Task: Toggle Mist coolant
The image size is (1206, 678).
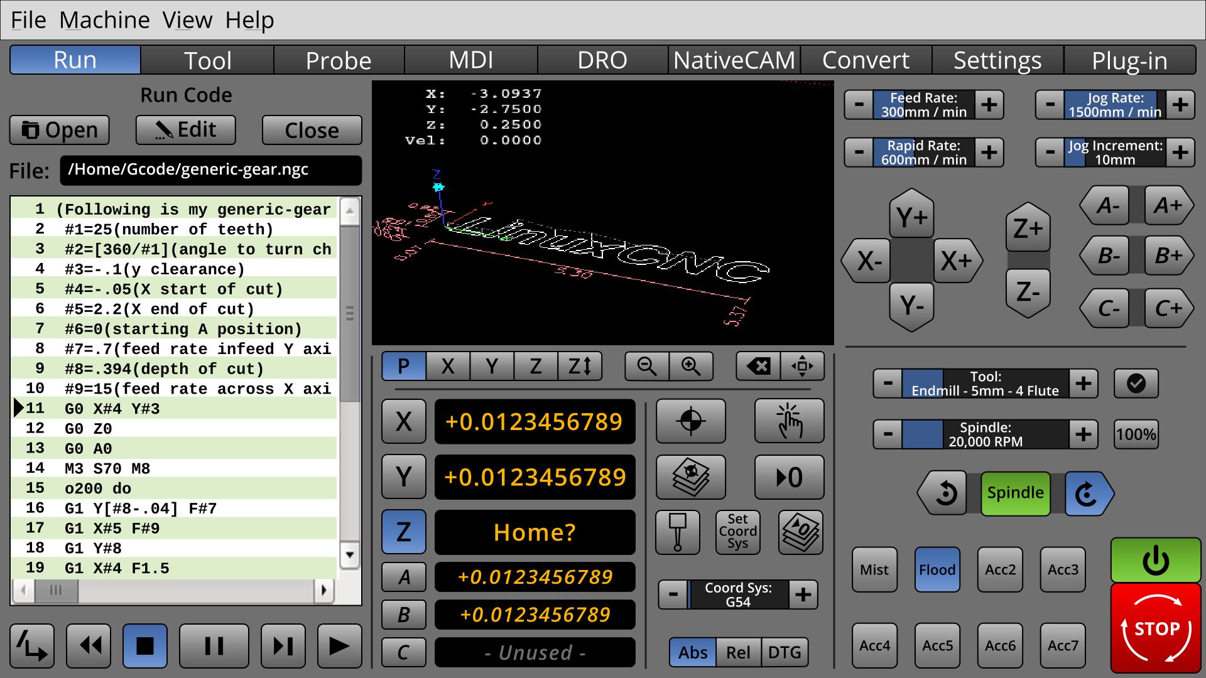Action: tap(874, 569)
